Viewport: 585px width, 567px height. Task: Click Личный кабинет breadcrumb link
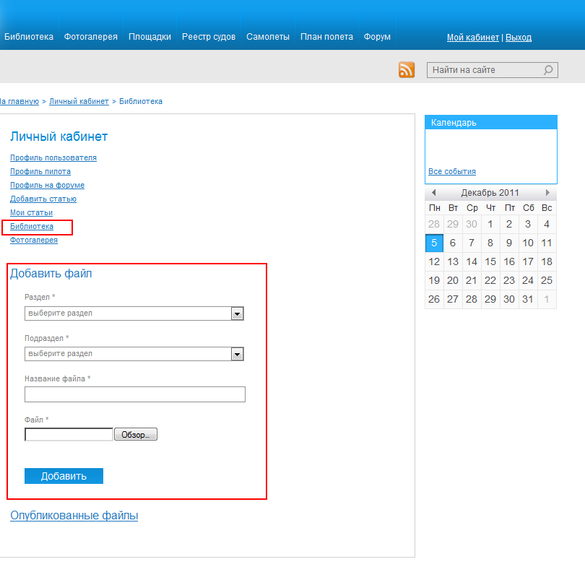(x=79, y=101)
